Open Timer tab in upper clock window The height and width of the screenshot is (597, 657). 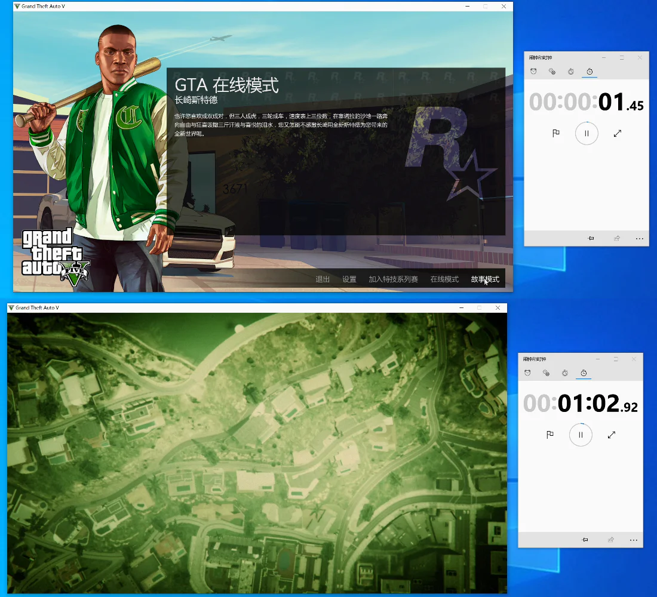pos(570,72)
